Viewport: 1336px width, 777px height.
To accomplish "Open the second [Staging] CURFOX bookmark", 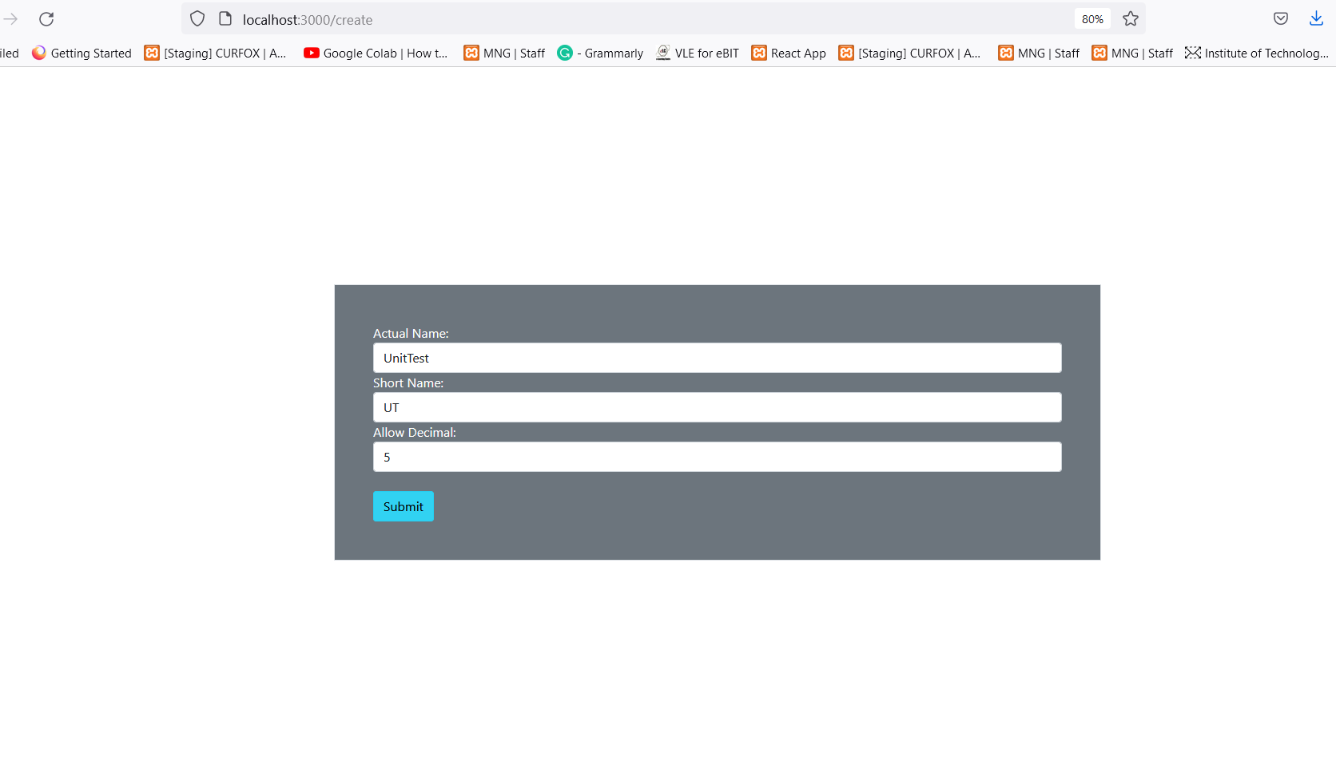I will click(909, 53).
